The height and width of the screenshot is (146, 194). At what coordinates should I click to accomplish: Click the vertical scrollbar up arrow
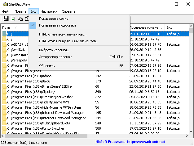click(191, 26)
